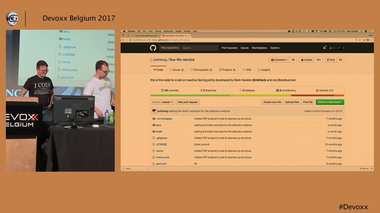
Task: Click the Upload files button
Action: (292, 102)
